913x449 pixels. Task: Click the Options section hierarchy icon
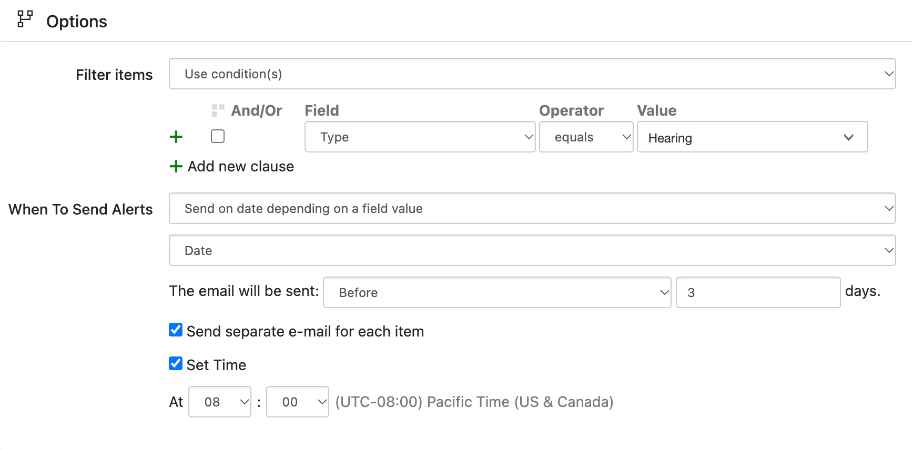[25, 19]
